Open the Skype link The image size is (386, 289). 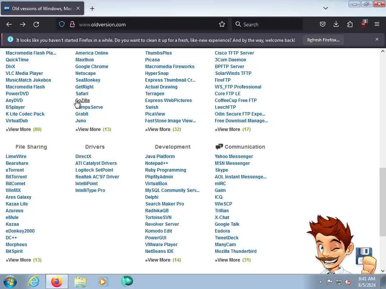(221, 170)
